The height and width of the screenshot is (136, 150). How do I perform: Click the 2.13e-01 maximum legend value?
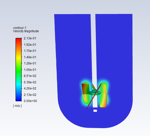[30, 38]
